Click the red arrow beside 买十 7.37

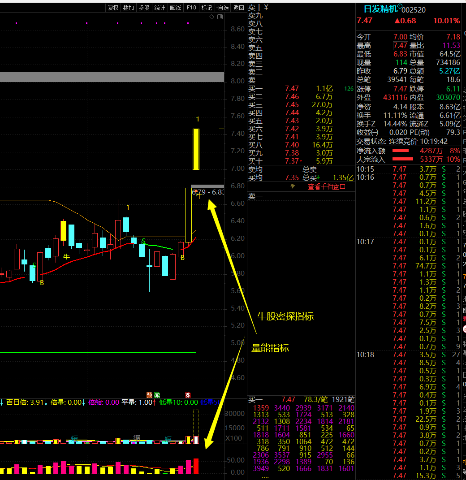(301, 161)
